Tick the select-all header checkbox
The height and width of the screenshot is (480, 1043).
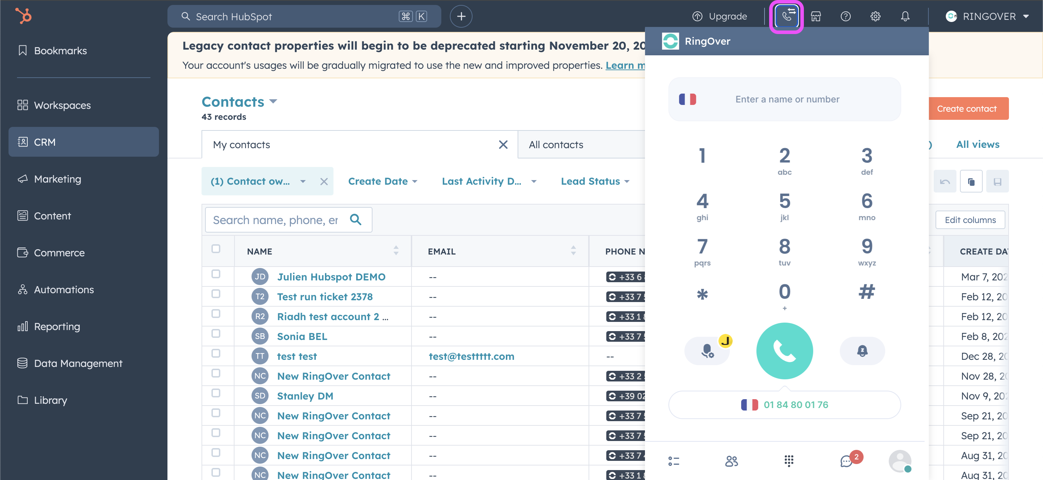click(216, 249)
